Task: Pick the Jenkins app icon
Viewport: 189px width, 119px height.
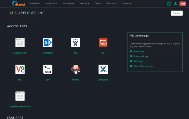Action: [75, 69]
